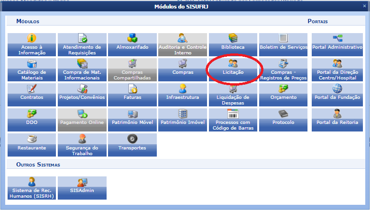The height and width of the screenshot is (210, 370).
Task: Open the Almoxarifado module
Action: [x=132, y=44]
